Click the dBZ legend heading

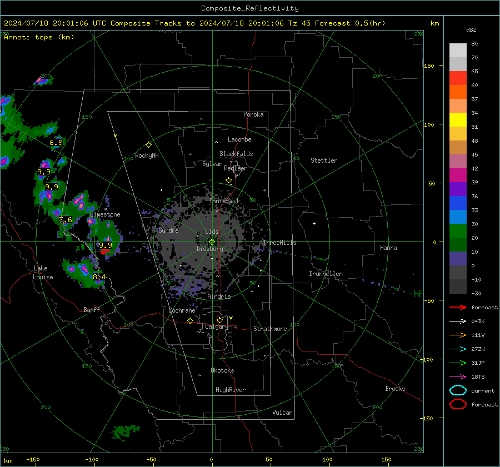coord(471,30)
